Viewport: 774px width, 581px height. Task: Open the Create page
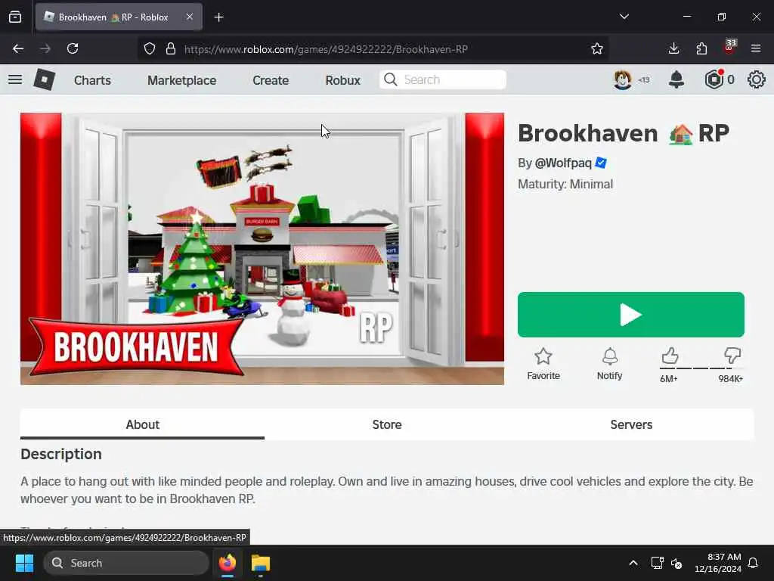coord(271,80)
